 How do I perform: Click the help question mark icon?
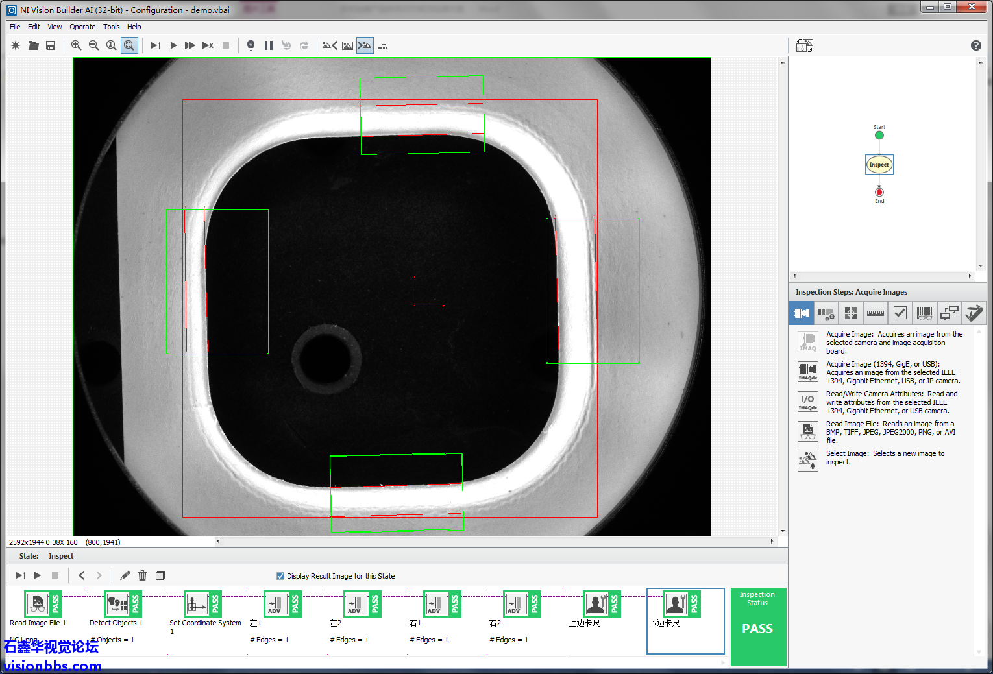click(x=975, y=45)
